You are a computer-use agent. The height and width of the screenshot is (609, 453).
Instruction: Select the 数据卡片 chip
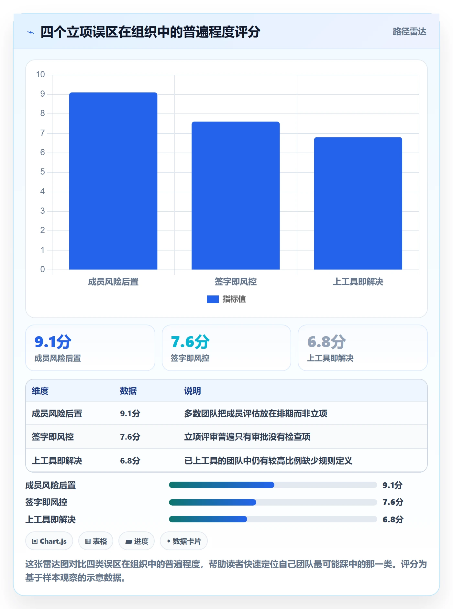(184, 541)
